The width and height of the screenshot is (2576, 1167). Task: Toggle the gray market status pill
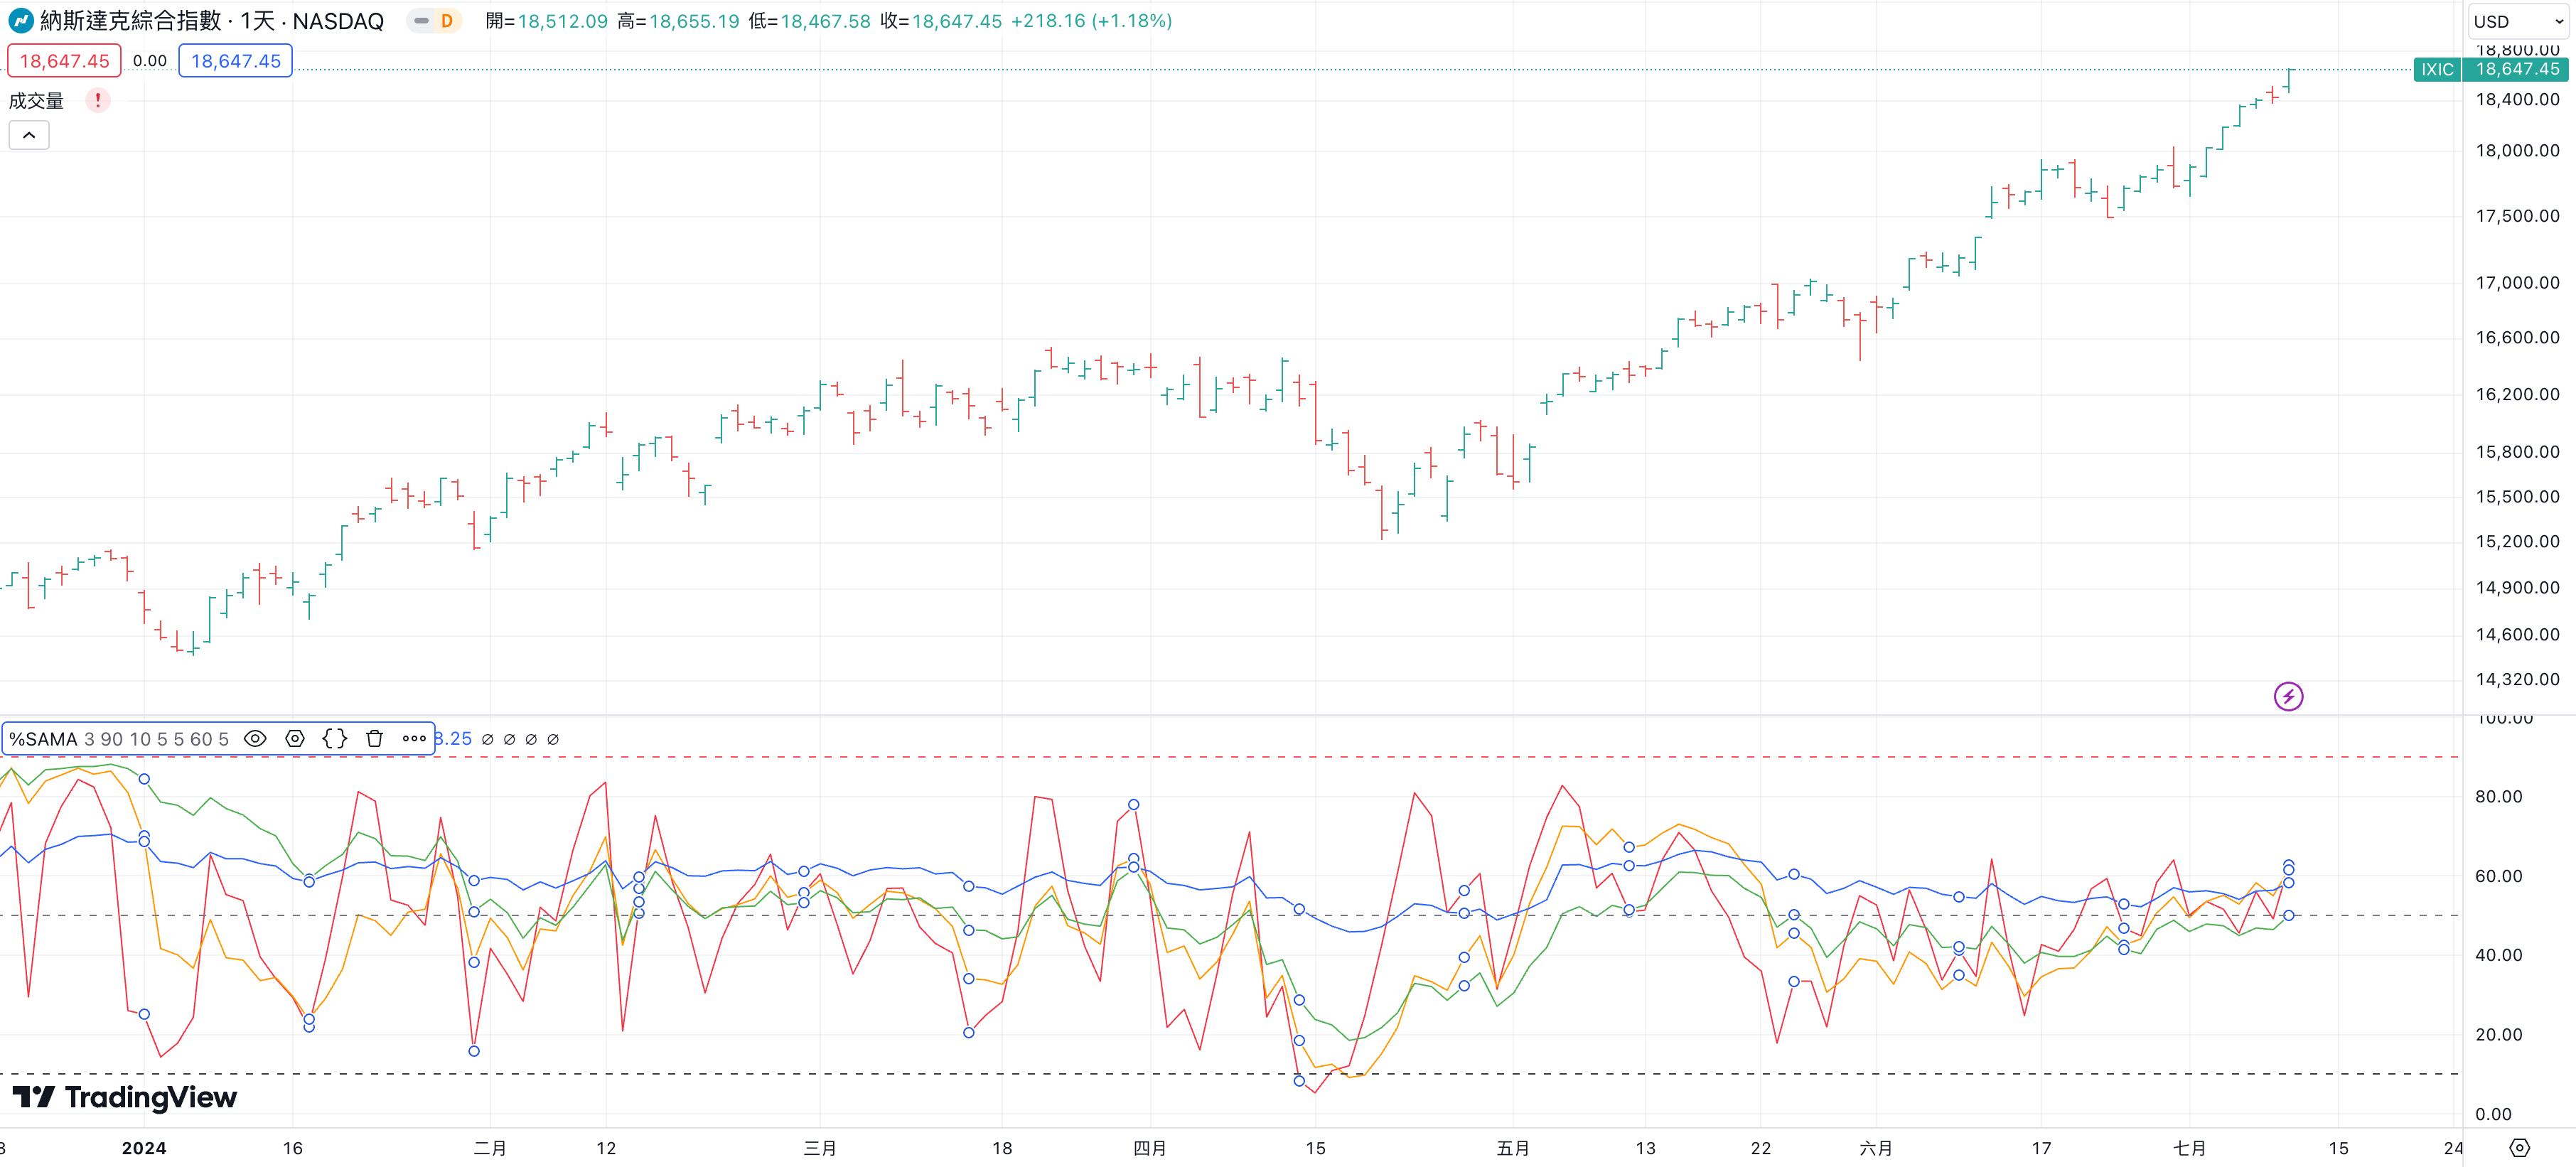421,21
